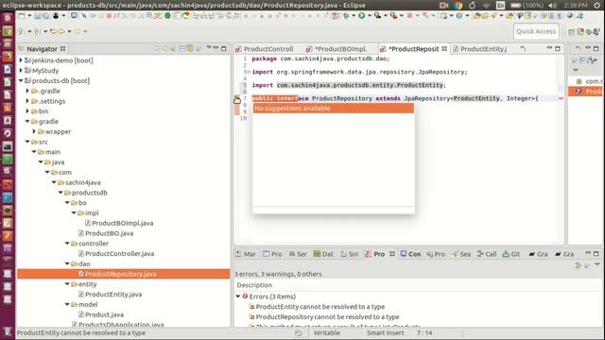Open the Ubuntu system gear menu
Image resolution: width=605 pixels, height=340 pixels.
597,5
